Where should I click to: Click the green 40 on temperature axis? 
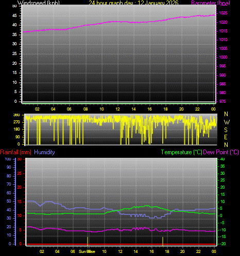[222, 159]
